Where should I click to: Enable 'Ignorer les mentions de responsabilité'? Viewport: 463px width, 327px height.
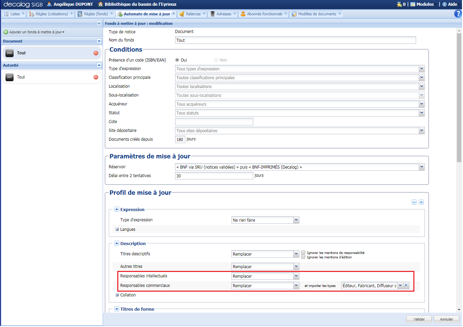coord(303,252)
